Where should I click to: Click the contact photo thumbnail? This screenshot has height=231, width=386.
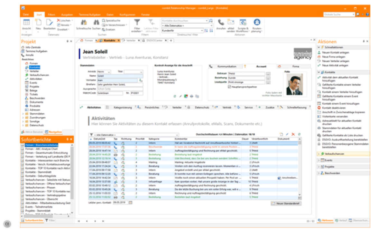click(x=294, y=85)
